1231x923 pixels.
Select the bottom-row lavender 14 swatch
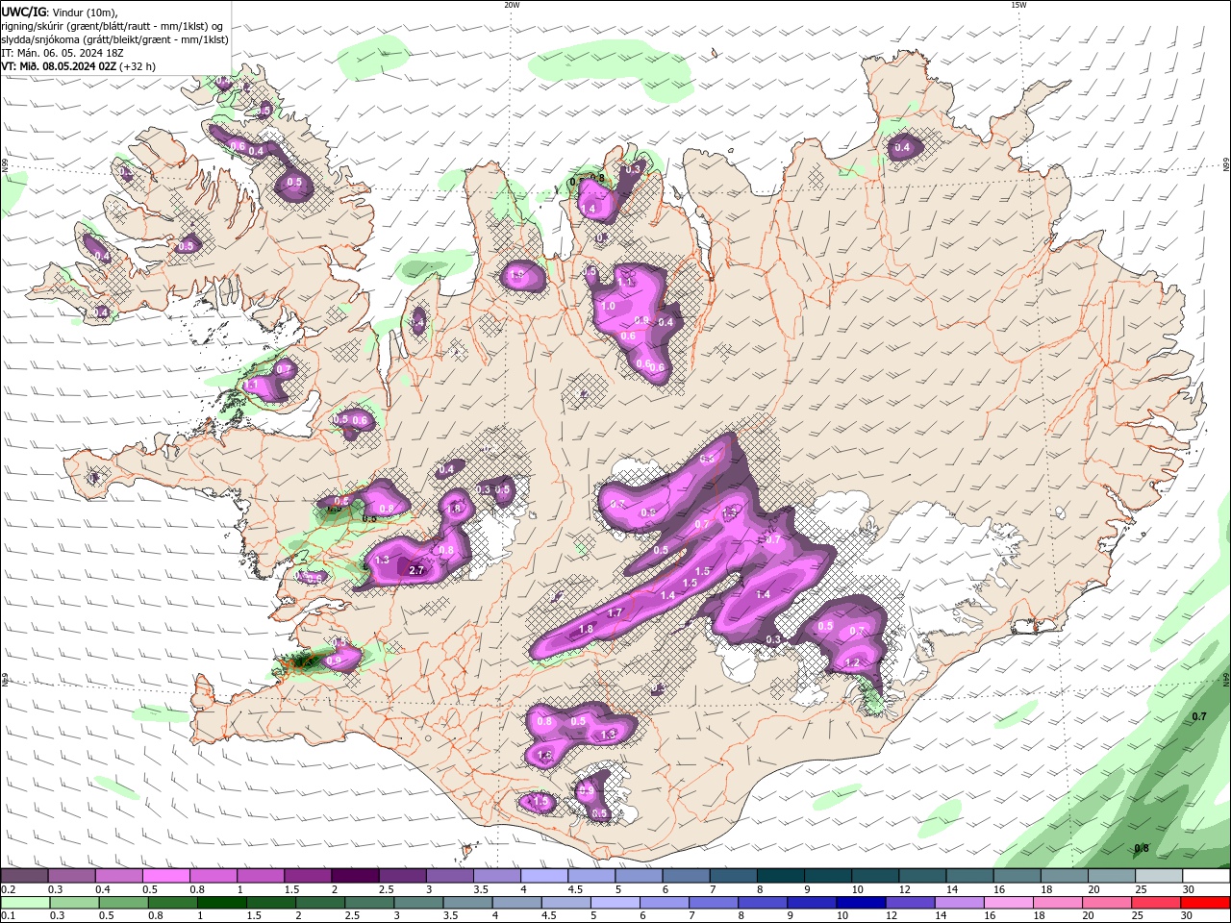coord(959,903)
